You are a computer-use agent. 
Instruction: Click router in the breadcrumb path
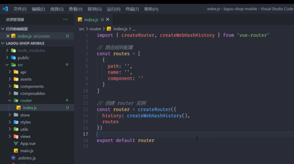[x=95, y=29]
